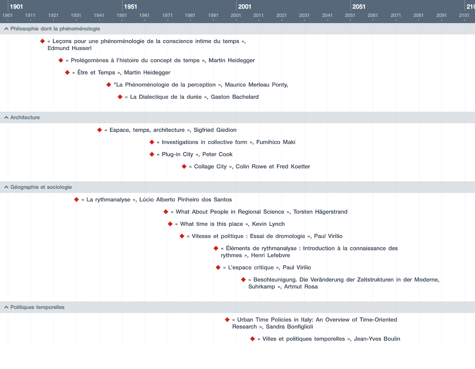Collapse the Politiques temporelles group
The width and height of the screenshot is (475, 369).
[6, 307]
